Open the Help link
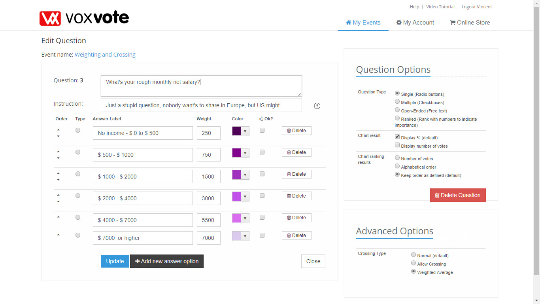The image size is (540, 304). click(414, 7)
